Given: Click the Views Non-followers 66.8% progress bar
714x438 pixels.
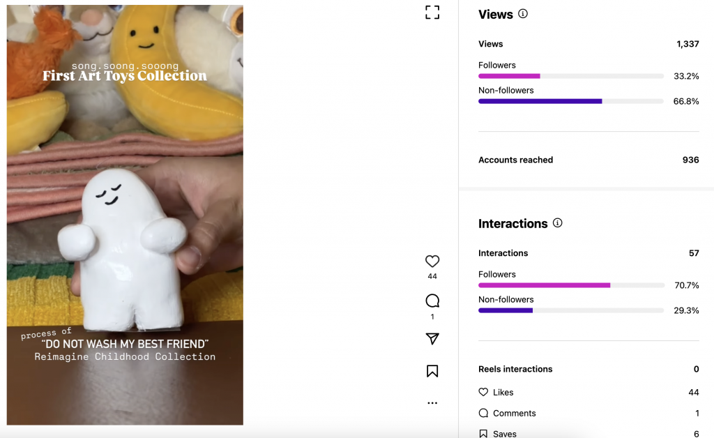Looking at the screenshot, I should 571,101.
